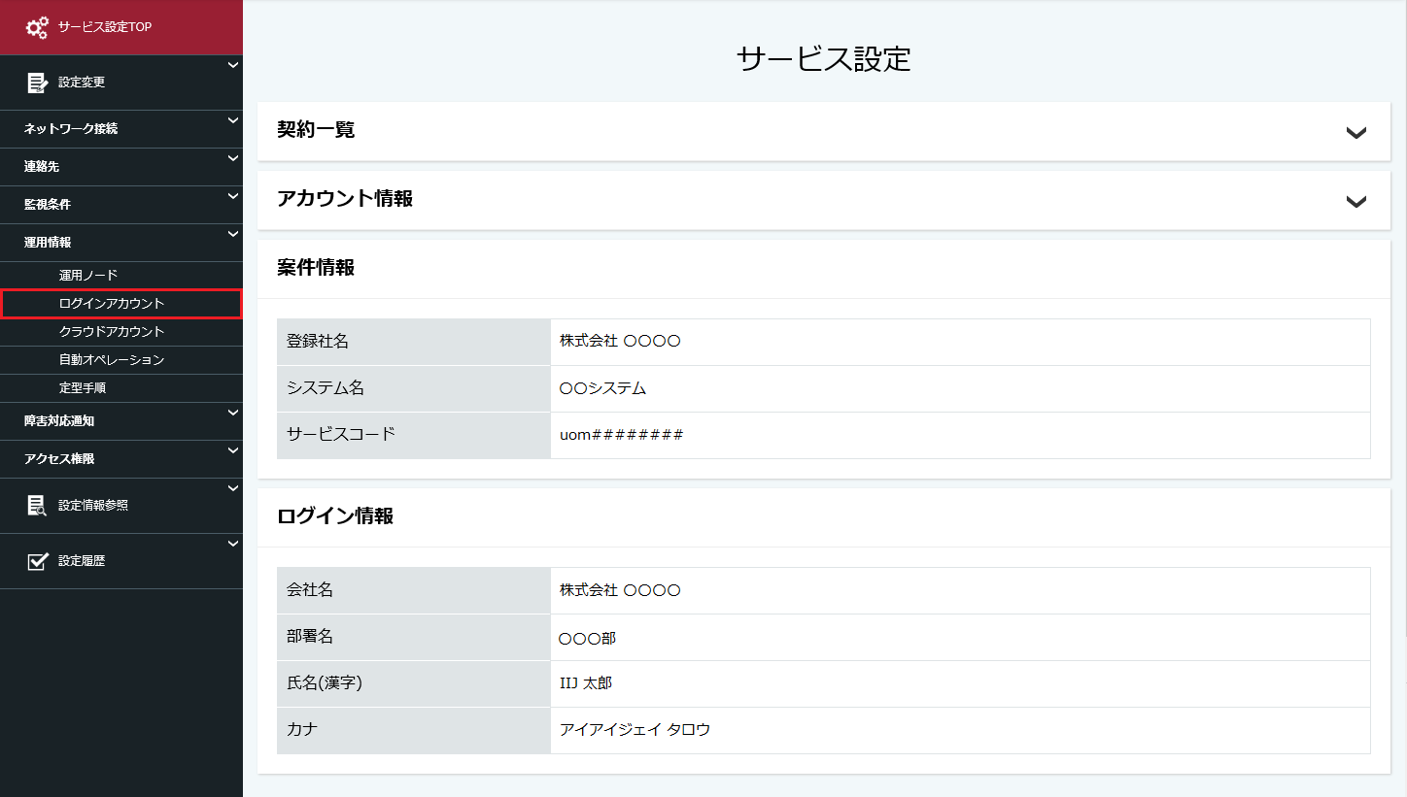Click the 契約一覧 panel heading
The height and width of the screenshot is (797, 1407).
click(x=316, y=130)
